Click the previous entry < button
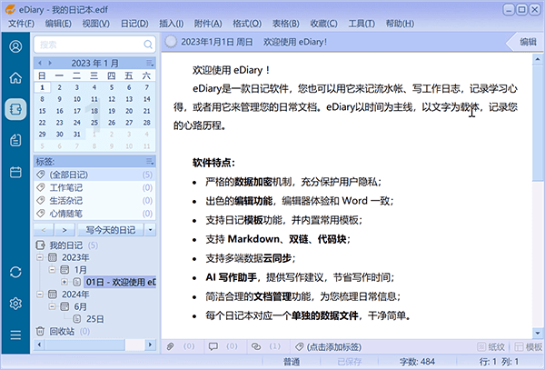 click(44, 230)
